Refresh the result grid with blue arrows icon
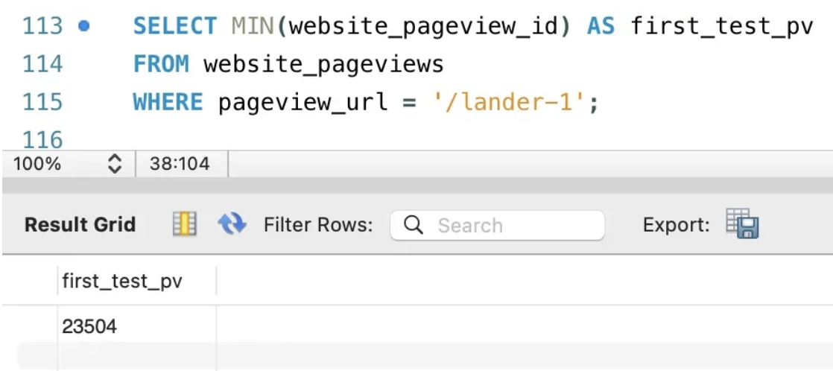The width and height of the screenshot is (833, 371). [x=231, y=224]
